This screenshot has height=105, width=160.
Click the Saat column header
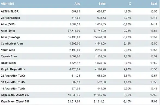[x=154, y=4]
